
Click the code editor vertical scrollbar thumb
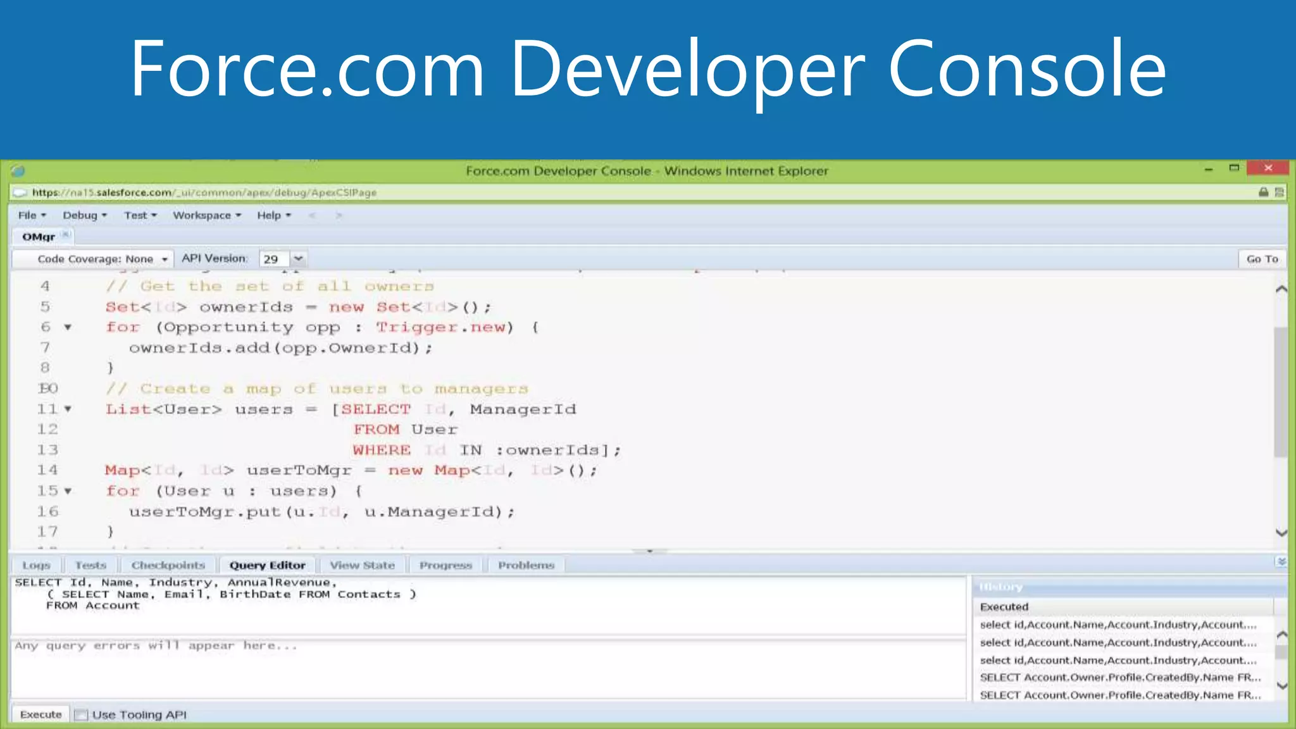(x=1281, y=392)
